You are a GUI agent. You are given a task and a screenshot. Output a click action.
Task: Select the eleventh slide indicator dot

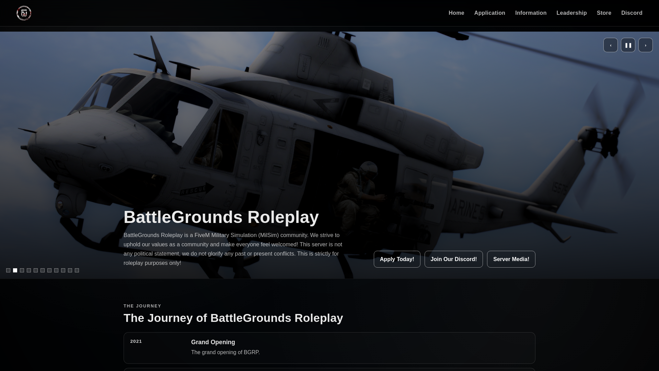coord(77,270)
